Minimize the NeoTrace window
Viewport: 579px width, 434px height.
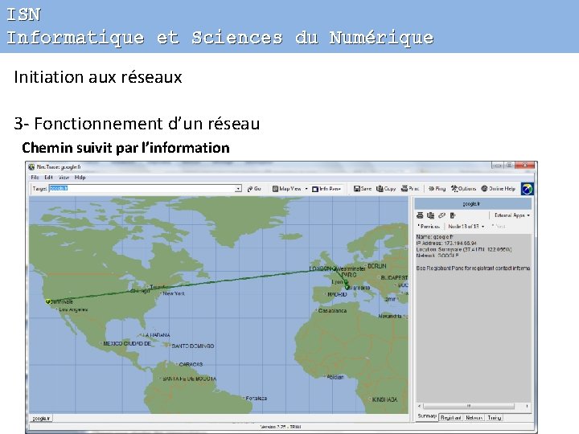[498, 166]
